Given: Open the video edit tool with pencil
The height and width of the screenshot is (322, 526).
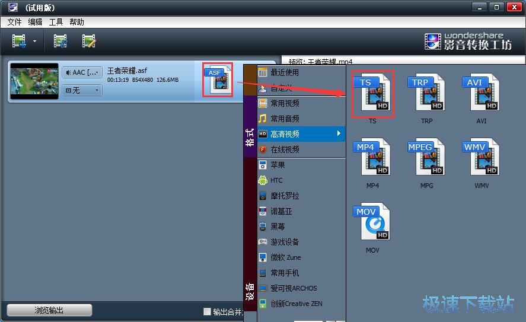Looking at the screenshot, I should click(x=89, y=41).
